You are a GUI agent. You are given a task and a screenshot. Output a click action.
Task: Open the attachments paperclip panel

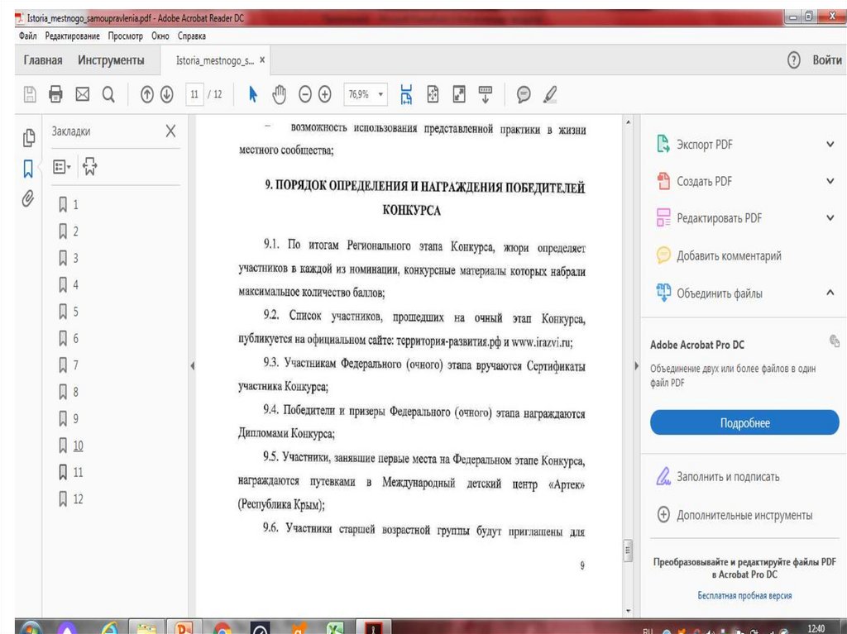click(x=28, y=198)
